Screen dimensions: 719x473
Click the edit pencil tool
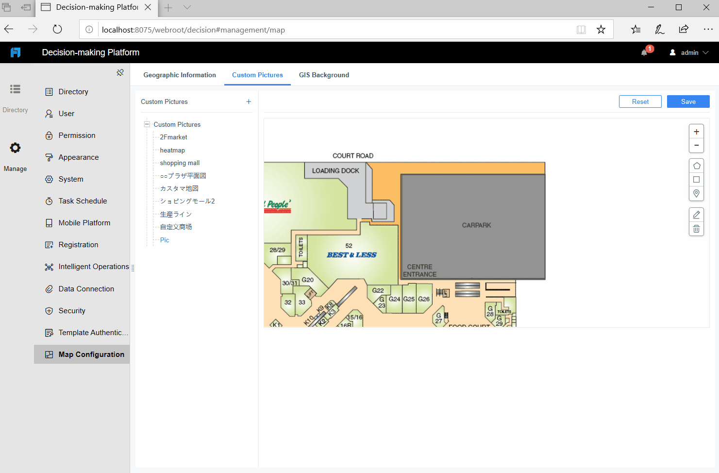click(x=696, y=214)
